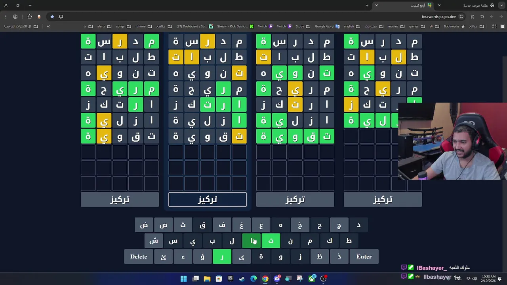This screenshot has width=507, height=285.
Task: Open the كل الإشارات المرجعية folder
Action: pos(21,27)
